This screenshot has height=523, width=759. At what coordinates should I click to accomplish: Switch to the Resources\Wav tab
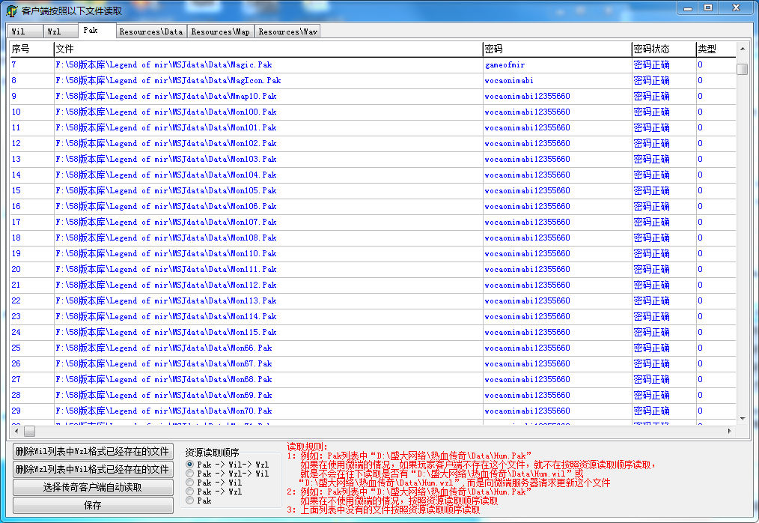point(287,31)
